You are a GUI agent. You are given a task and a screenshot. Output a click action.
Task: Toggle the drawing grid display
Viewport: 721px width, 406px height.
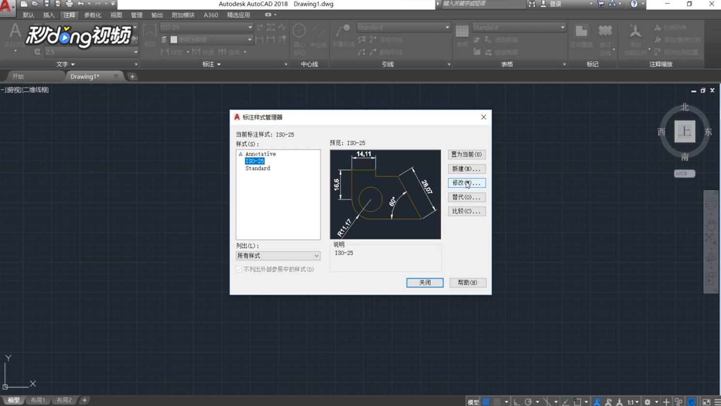(486, 402)
